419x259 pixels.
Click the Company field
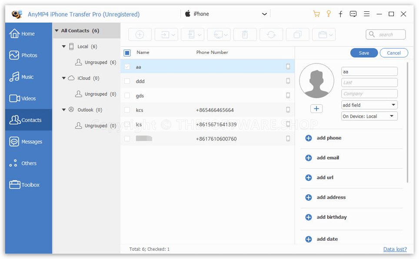pos(369,94)
